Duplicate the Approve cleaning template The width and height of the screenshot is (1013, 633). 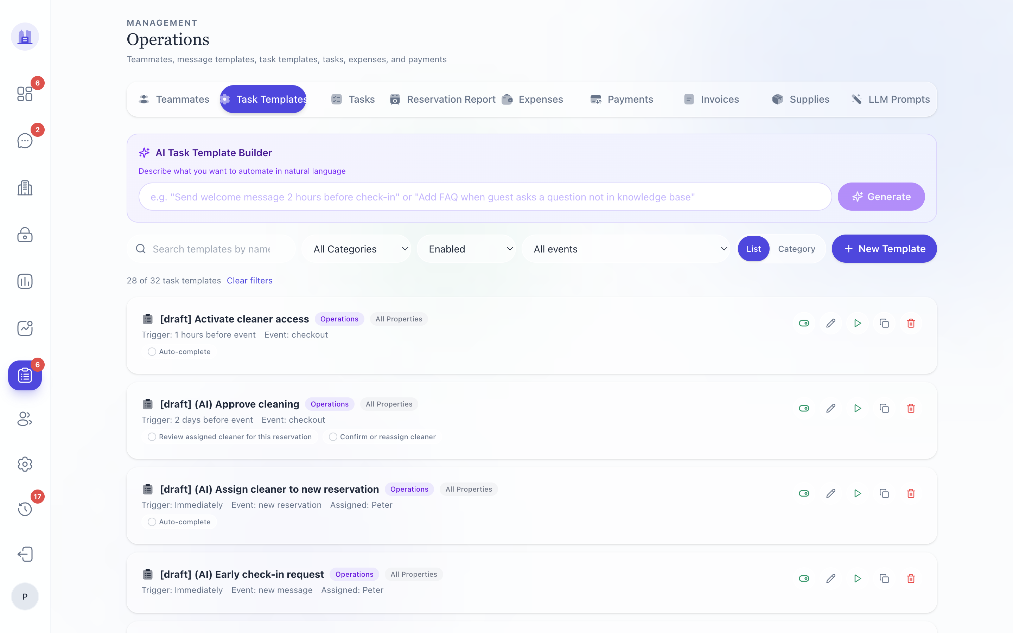884,408
